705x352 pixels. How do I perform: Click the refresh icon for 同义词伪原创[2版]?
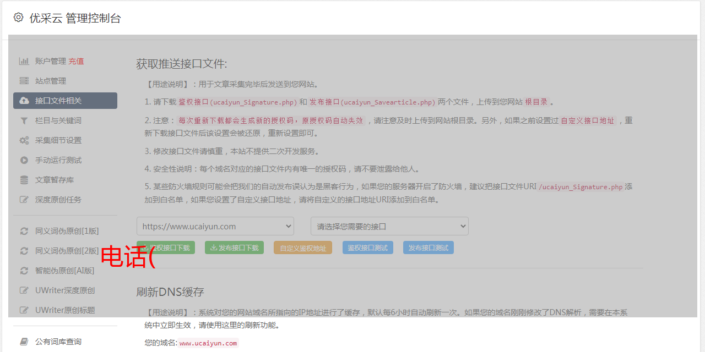[24, 251]
